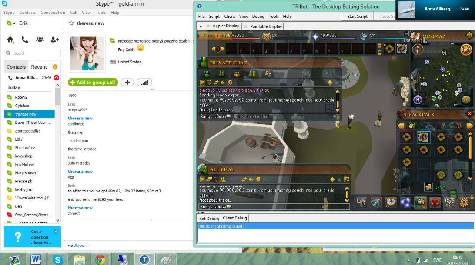The height and width of the screenshot is (265, 475).
Task: Toggle game messages filter in Private Chat
Action: point(202,82)
